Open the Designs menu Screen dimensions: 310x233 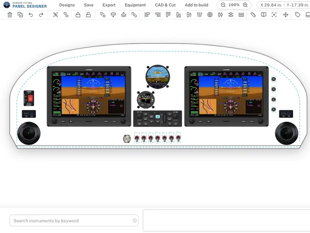(x=67, y=5)
